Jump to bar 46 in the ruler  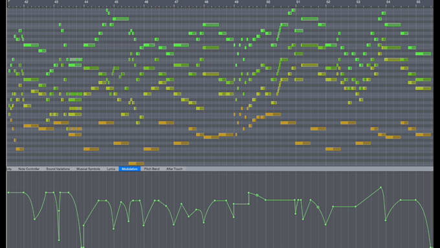[146, 2]
